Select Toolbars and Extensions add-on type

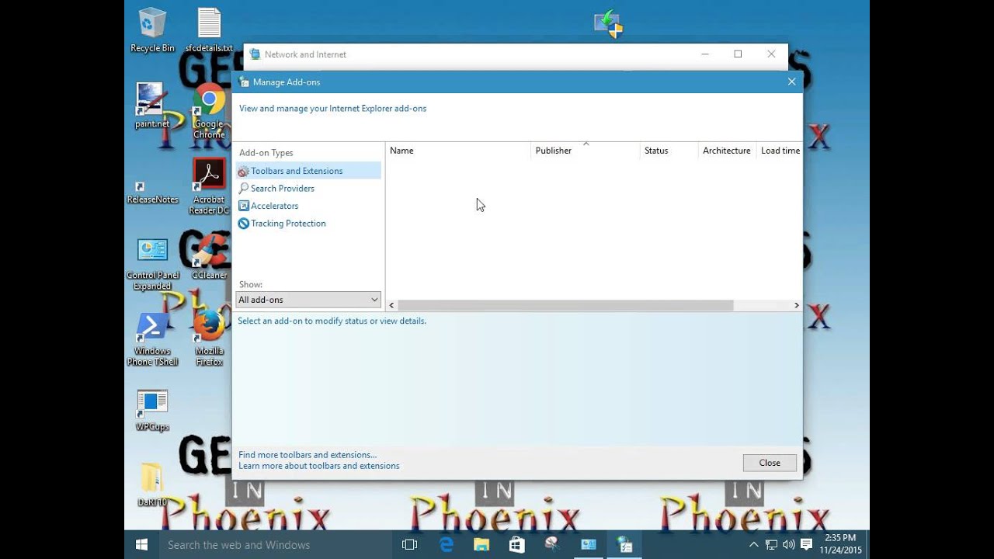[308, 171]
